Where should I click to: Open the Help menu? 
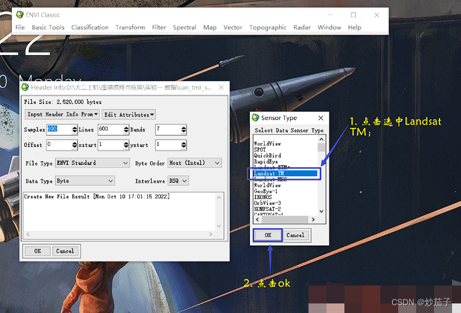pyautogui.click(x=355, y=27)
